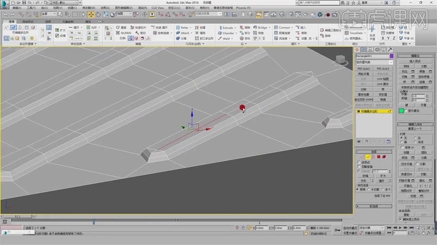Click the Connect loops tool
This screenshot has height=245, width=437.
(282, 27)
